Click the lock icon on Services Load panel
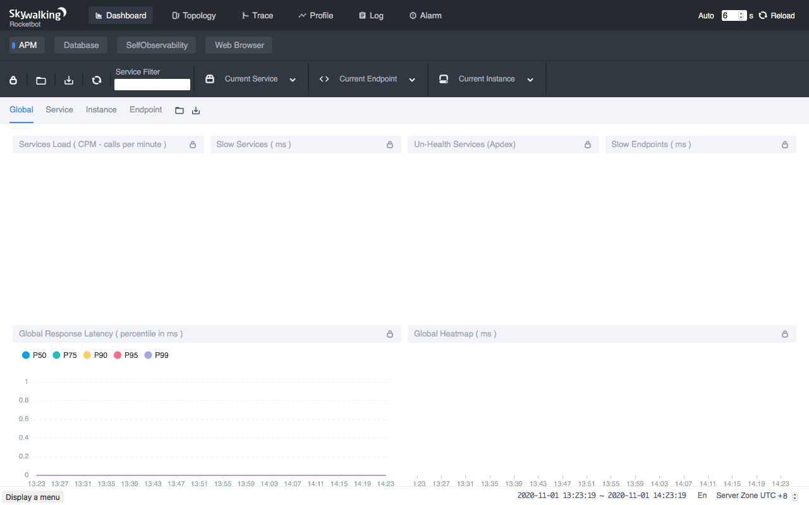Screen dimensions: 809x505 click(x=193, y=145)
